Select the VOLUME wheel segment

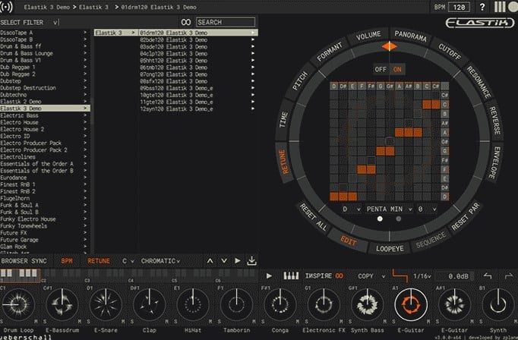click(368, 36)
